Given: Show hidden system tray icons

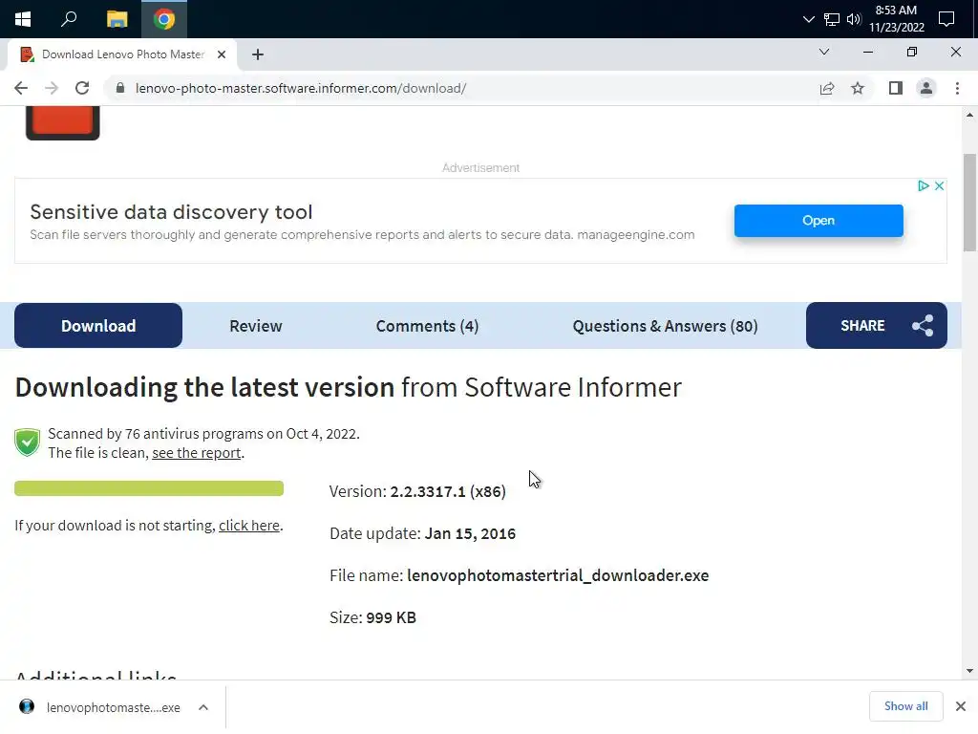Looking at the screenshot, I should [x=808, y=19].
